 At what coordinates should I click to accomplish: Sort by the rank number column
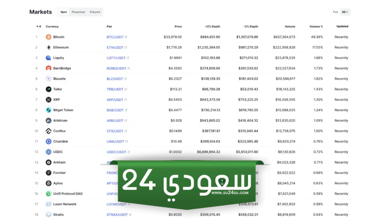point(38,27)
